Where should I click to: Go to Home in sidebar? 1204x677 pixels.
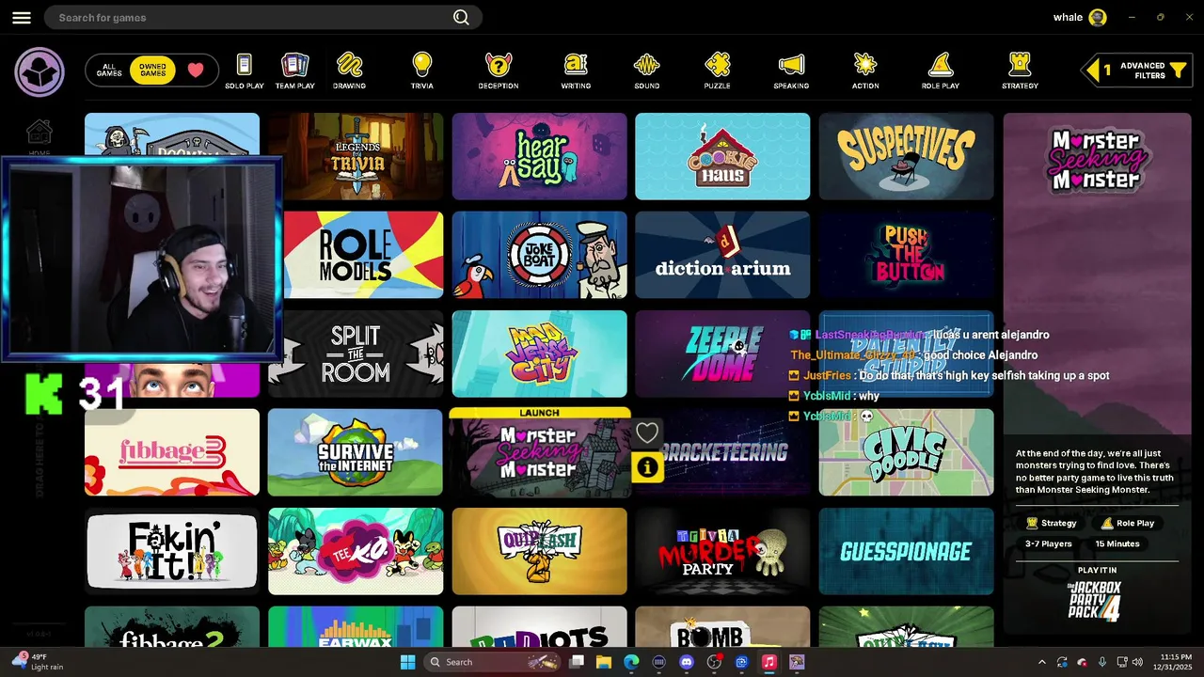[40, 136]
